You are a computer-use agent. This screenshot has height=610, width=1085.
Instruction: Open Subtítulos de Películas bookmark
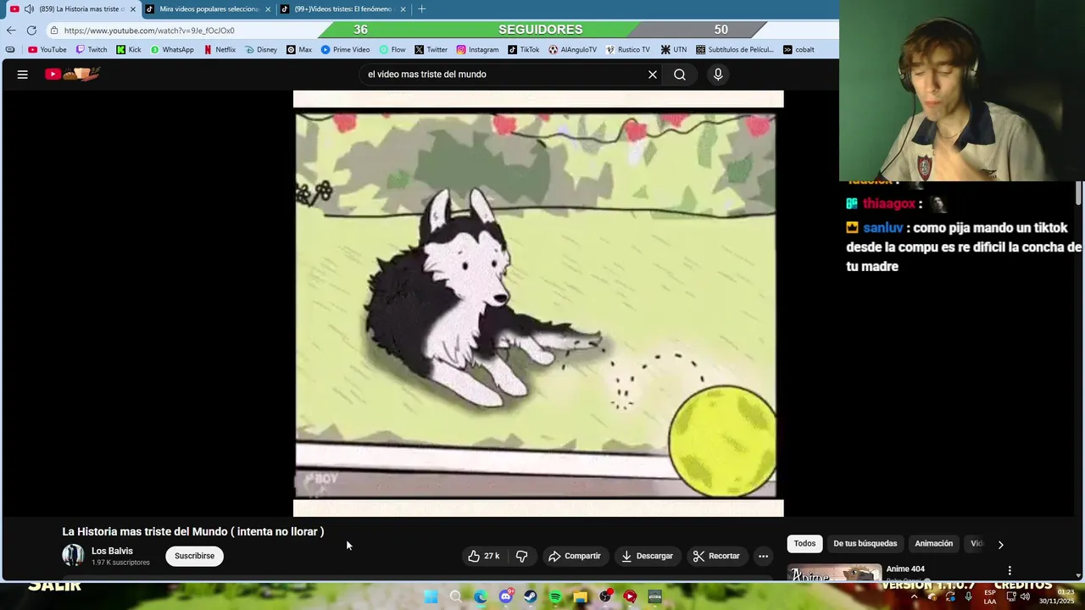(735, 50)
